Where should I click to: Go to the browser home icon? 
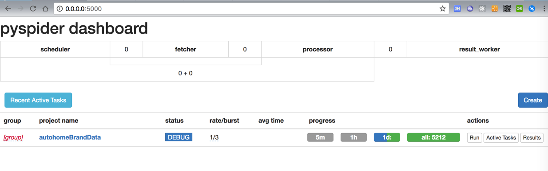click(x=45, y=8)
